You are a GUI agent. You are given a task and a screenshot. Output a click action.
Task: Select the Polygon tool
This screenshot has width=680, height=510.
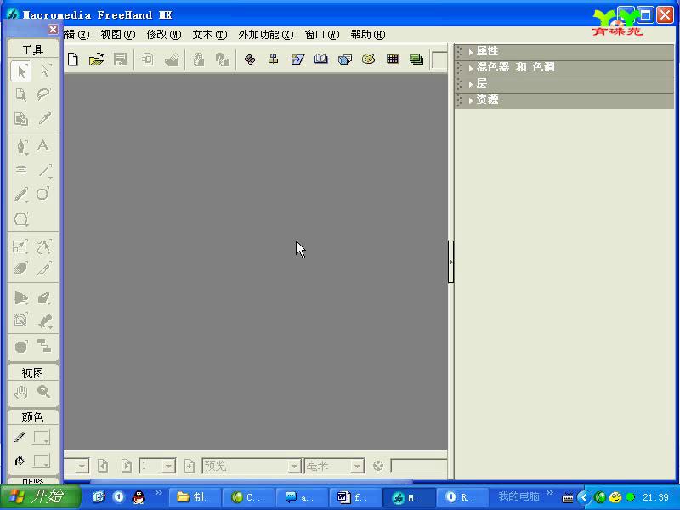pos(20,219)
